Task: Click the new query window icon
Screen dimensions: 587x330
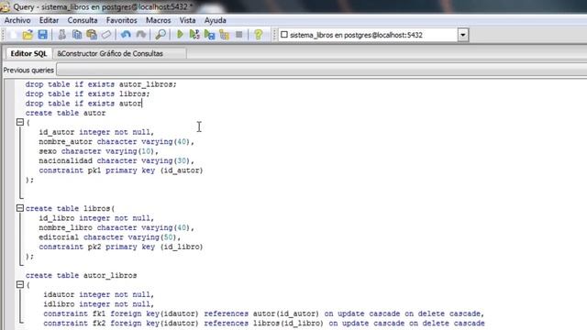Action: click(14, 35)
